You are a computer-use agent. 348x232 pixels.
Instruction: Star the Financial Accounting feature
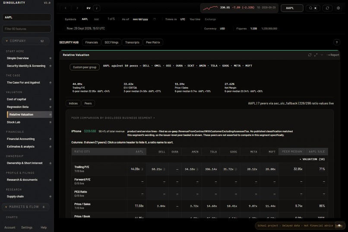point(51,139)
